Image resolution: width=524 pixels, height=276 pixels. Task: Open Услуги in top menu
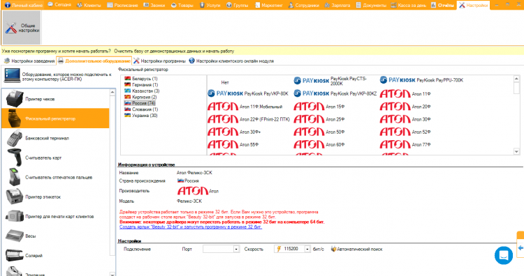(210, 6)
